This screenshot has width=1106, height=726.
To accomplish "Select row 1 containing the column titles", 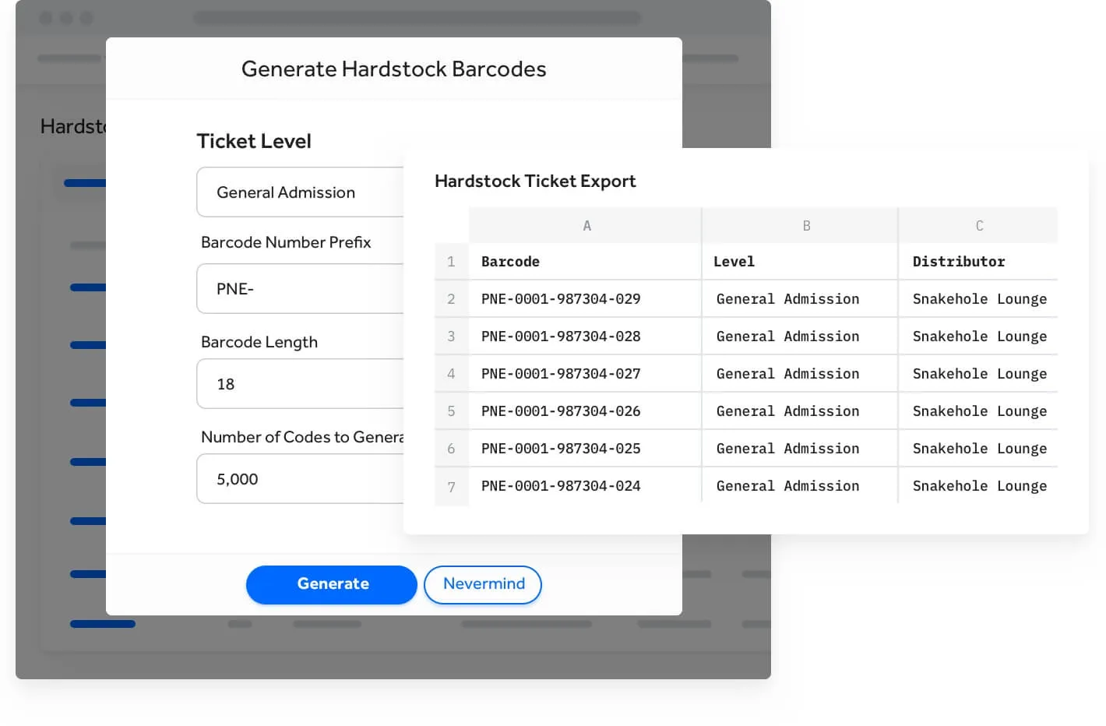I will coord(452,262).
